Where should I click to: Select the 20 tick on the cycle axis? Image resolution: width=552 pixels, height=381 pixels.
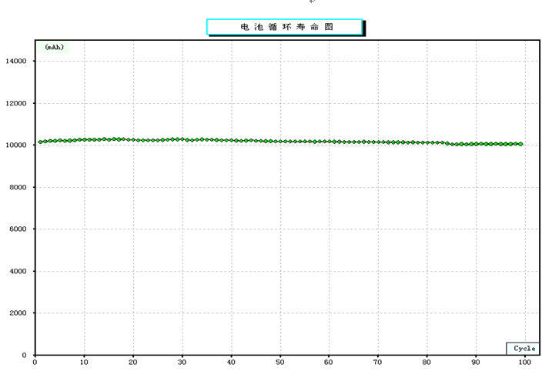tap(133, 362)
